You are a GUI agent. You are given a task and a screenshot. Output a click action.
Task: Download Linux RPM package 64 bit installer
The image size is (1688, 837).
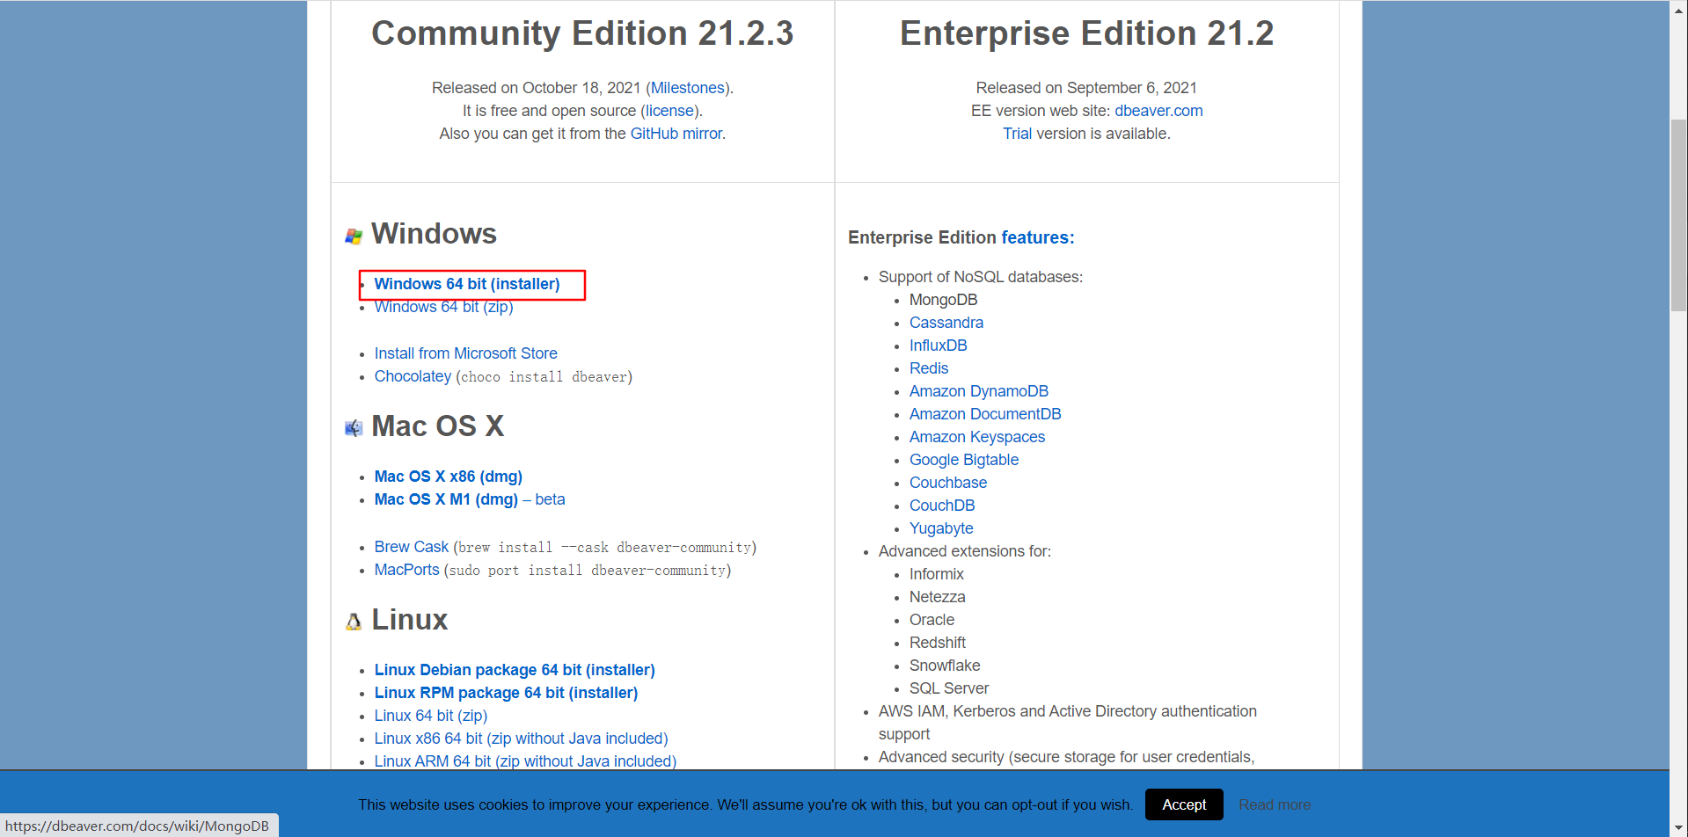click(506, 693)
